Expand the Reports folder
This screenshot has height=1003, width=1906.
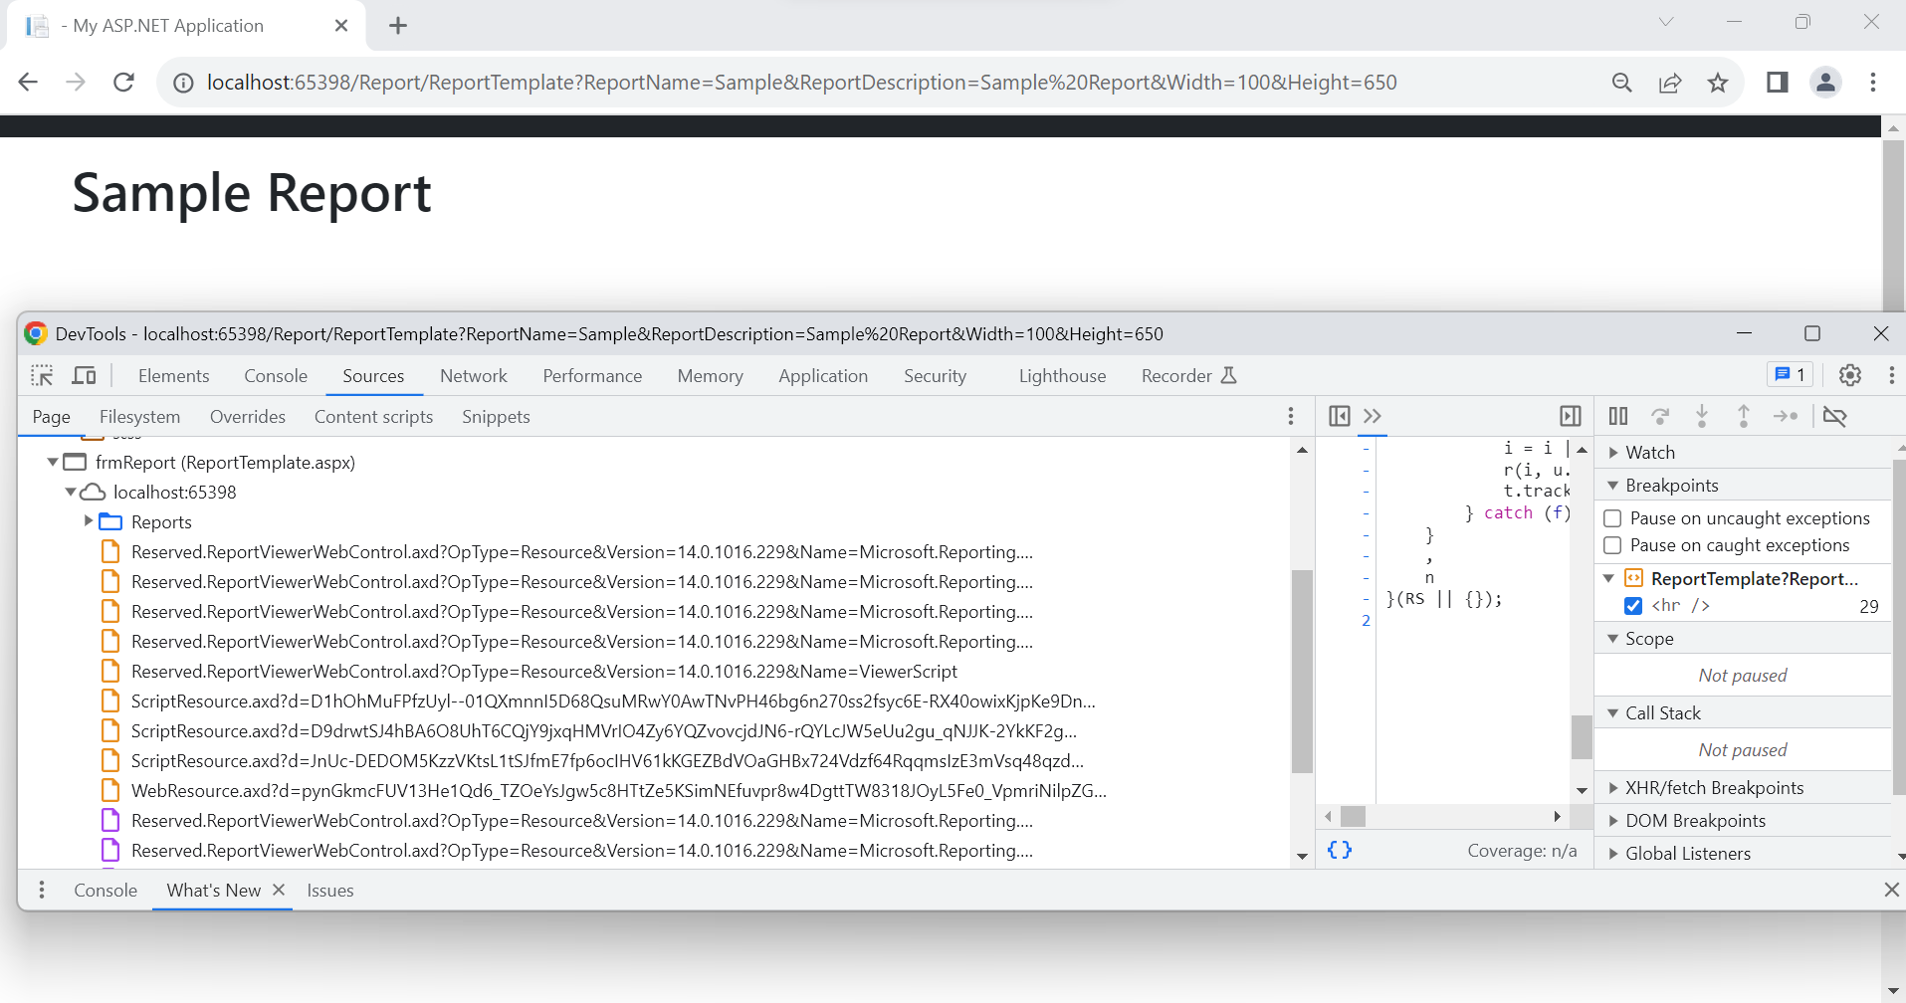[x=89, y=520]
